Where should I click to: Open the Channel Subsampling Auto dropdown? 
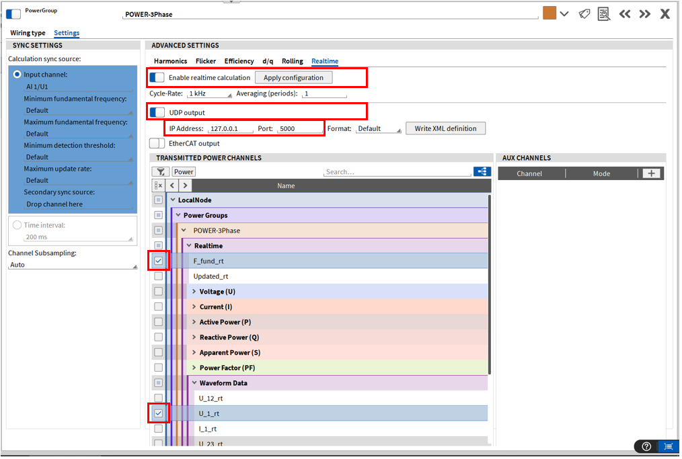[x=73, y=265]
